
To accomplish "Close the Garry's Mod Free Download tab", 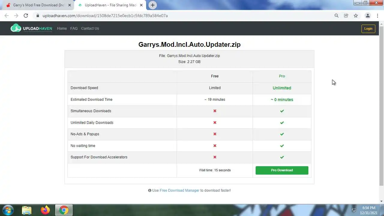I will (x=70, y=5).
